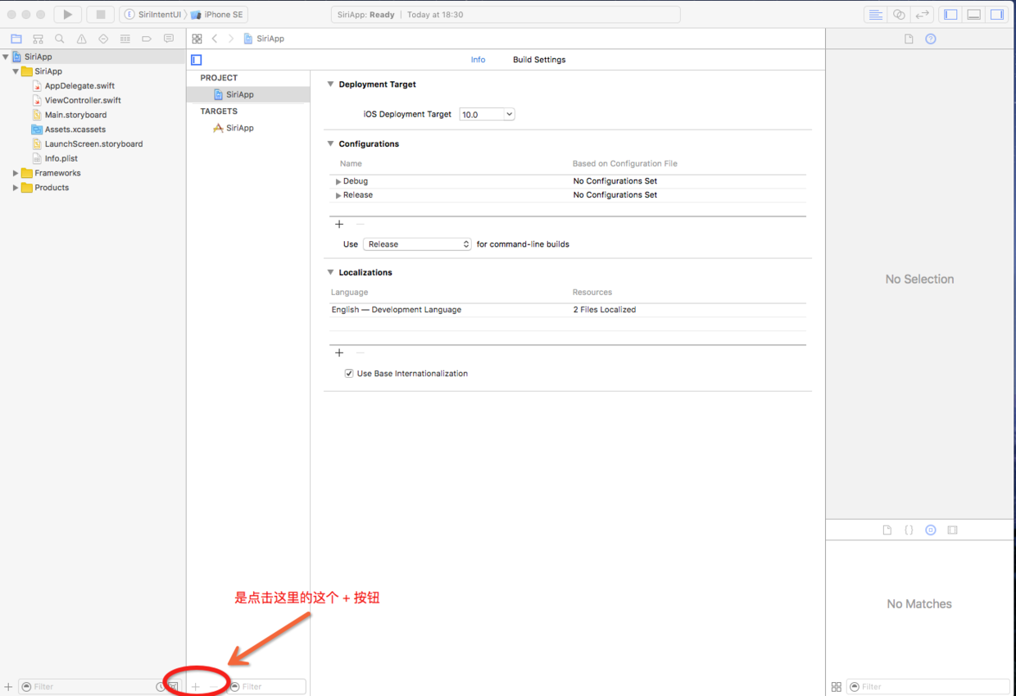Image resolution: width=1016 pixels, height=696 pixels.
Task: Switch to the Version editor
Action: point(923,15)
